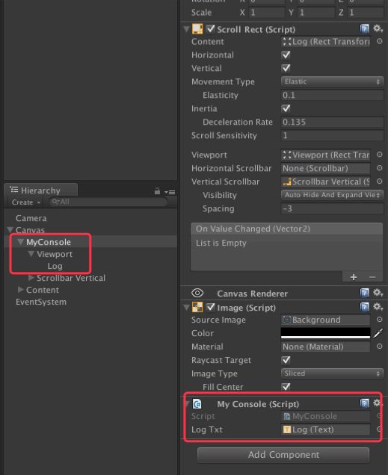Open the Image Type Sliced dropdown
Image resolution: width=388 pixels, height=475 pixels.
point(332,373)
